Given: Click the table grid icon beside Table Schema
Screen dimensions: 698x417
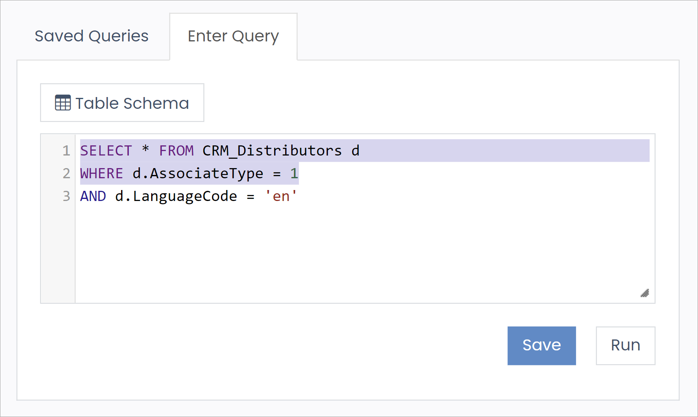Looking at the screenshot, I should tap(63, 103).
